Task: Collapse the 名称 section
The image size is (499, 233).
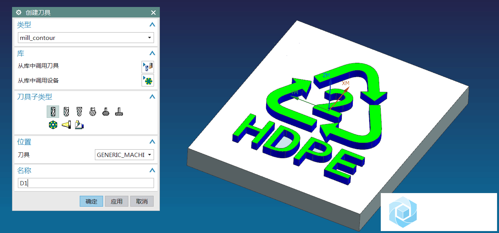Action: (152, 170)
